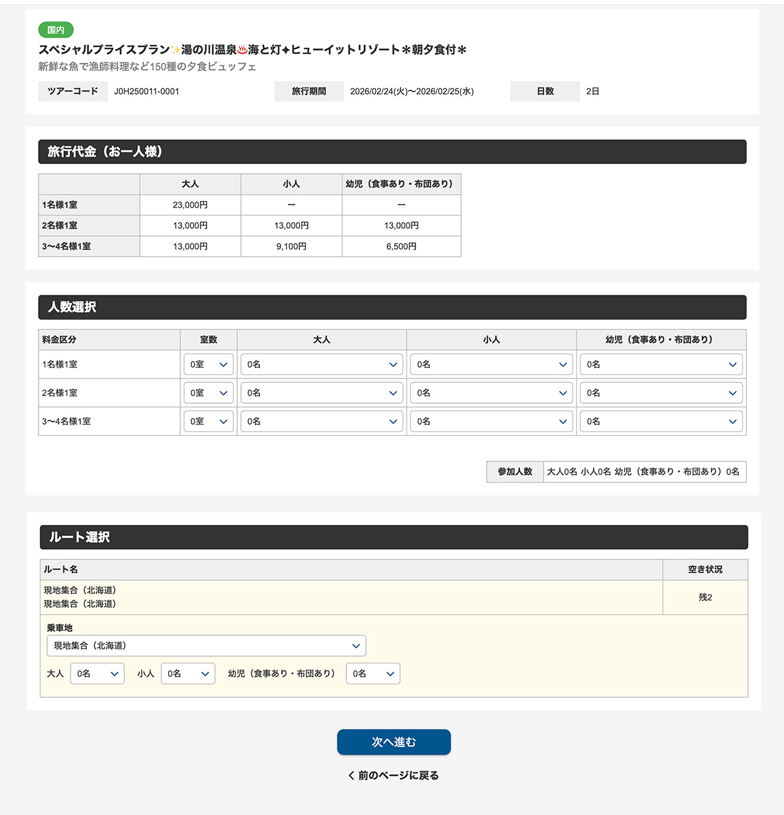Viewport: 784px width, 815px height.
Task: Open the 大人 dropdown for 2名様1室
Action: click(321, 392)
